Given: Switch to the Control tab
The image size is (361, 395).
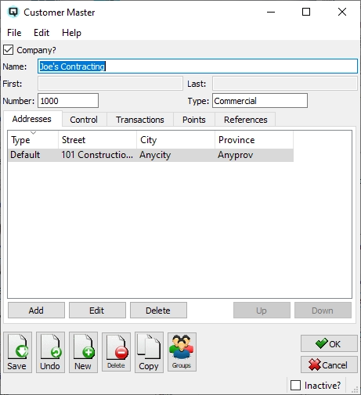Looking at the screenshot, I should click(x=84, y=120).
